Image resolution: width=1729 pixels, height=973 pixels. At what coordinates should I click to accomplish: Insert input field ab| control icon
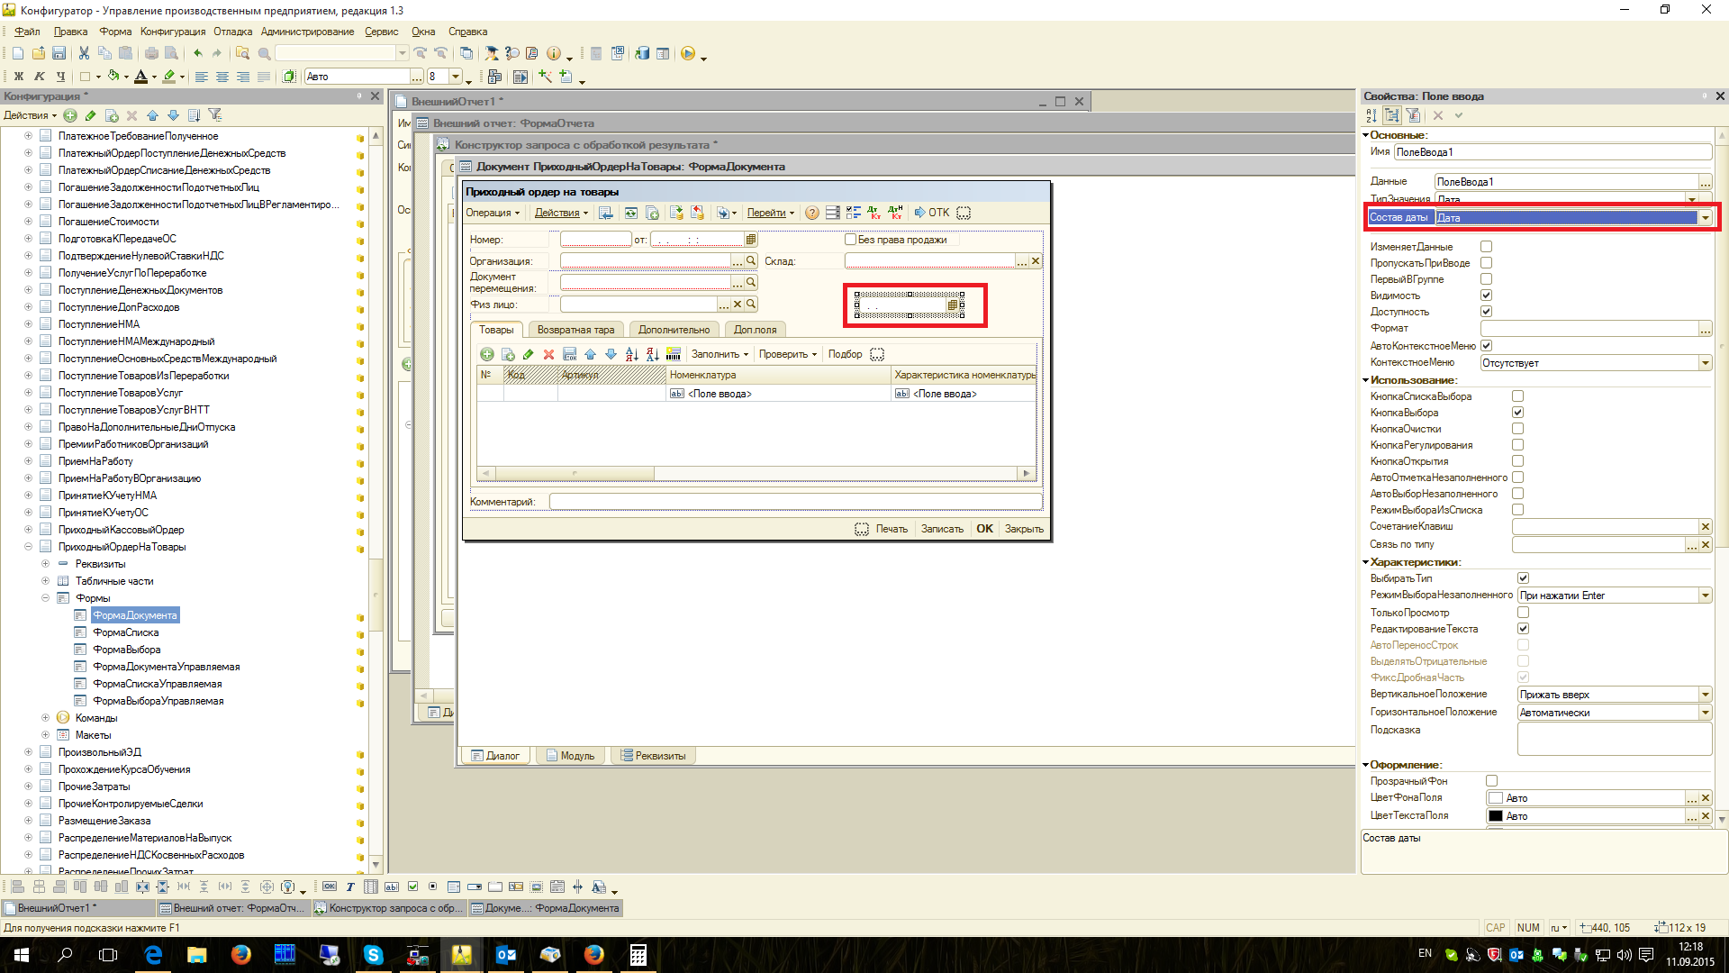pyautogui.click(x=392, y=887)
